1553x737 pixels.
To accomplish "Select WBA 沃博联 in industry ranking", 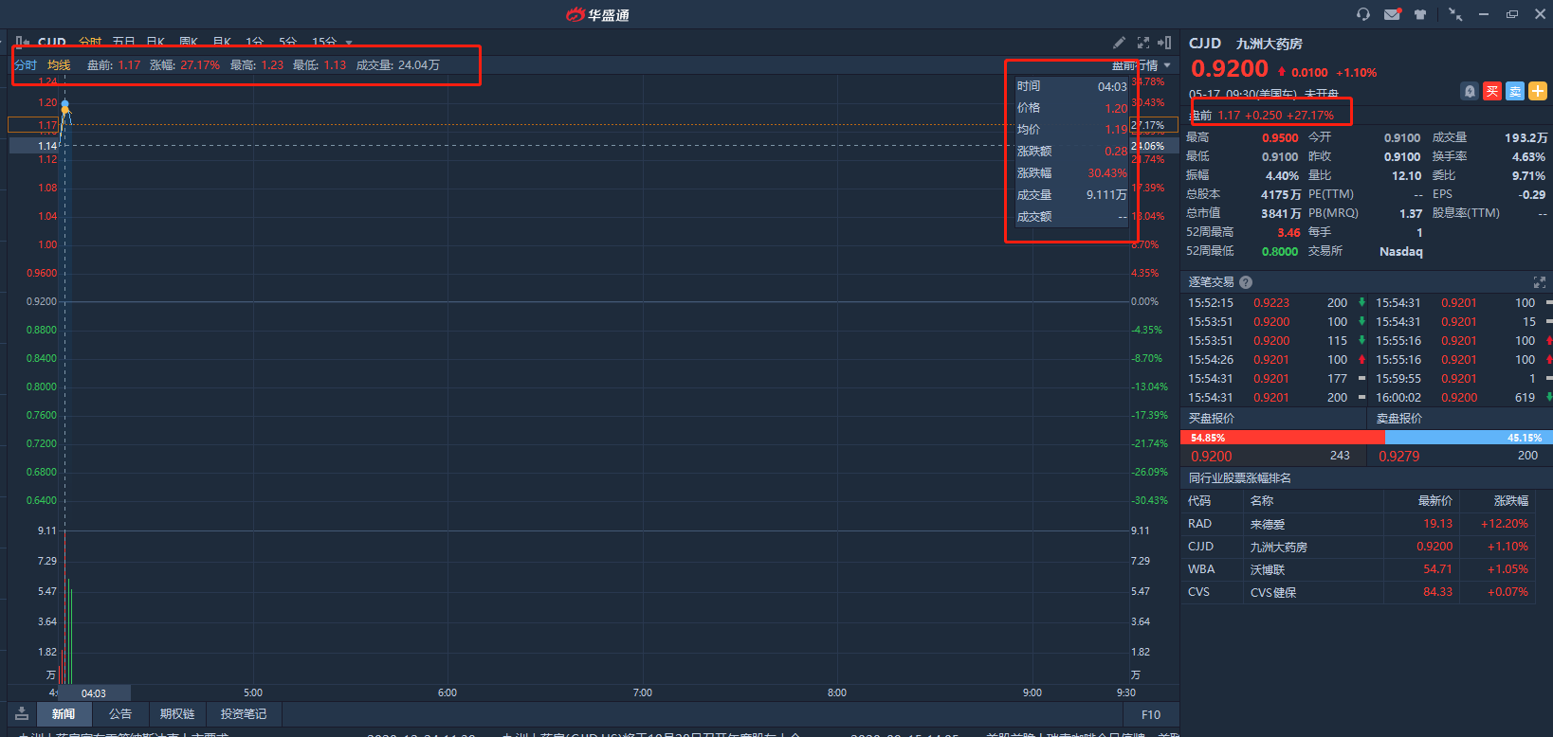I will [1358, 569].
